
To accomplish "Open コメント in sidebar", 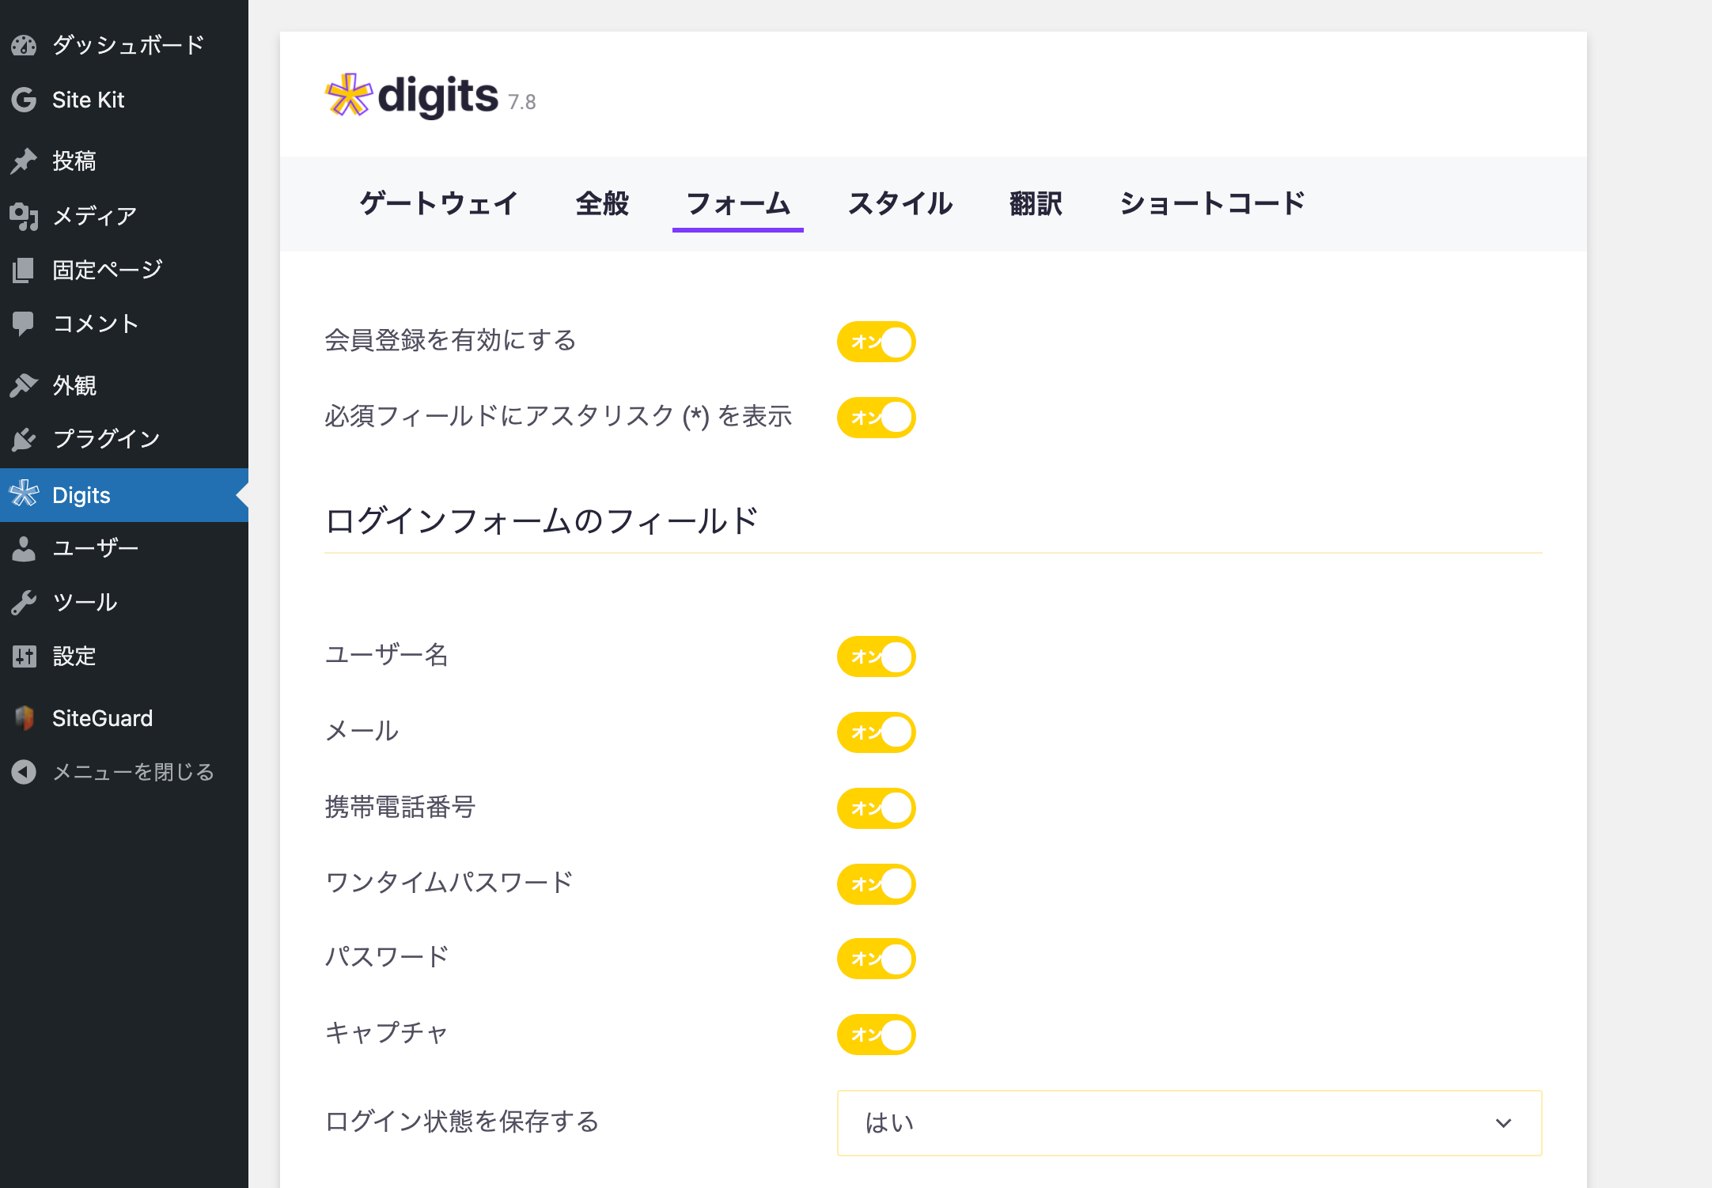I will tap(124, 323).
